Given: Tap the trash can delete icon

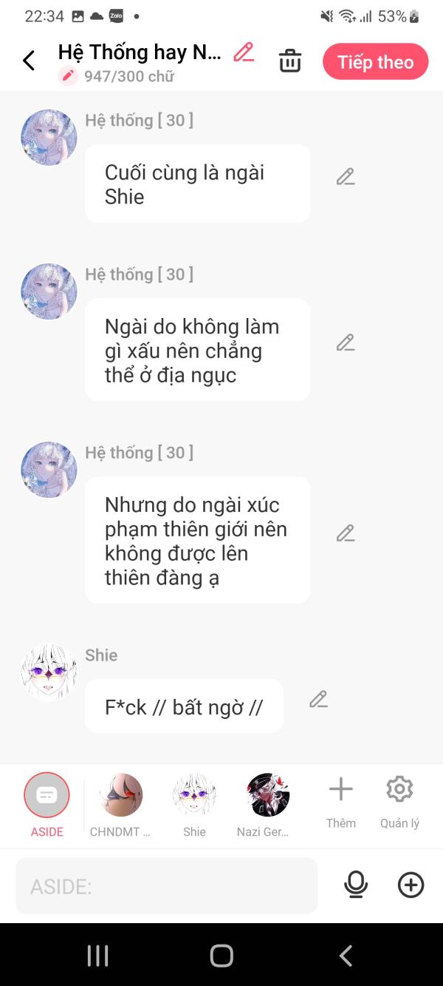Looking at the screenshot, I should 290,61.
